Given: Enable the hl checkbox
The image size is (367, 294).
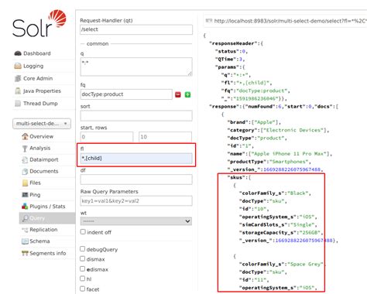Looking at the screenshot, I should pos(83,279).
